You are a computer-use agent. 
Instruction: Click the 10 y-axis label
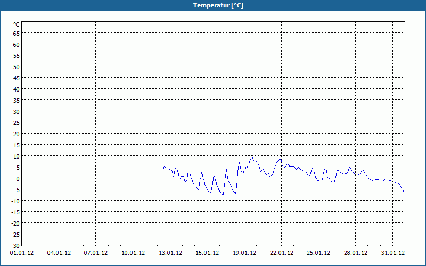click(17, 156)
